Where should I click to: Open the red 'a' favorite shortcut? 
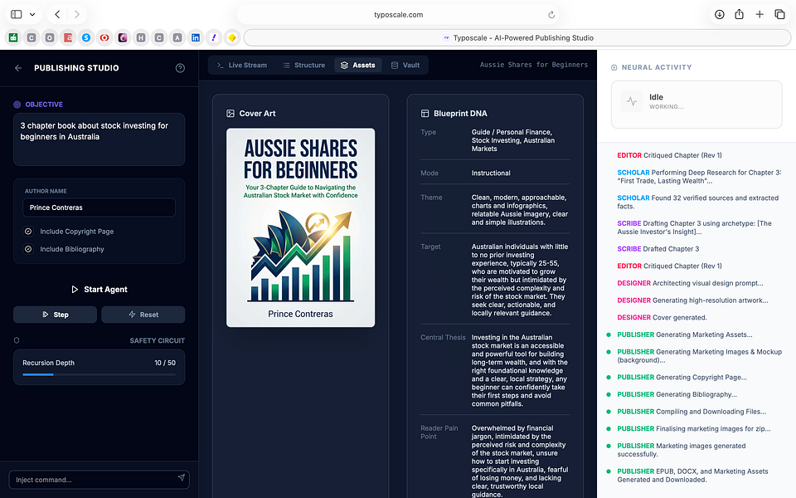click(x=68, y=37)
